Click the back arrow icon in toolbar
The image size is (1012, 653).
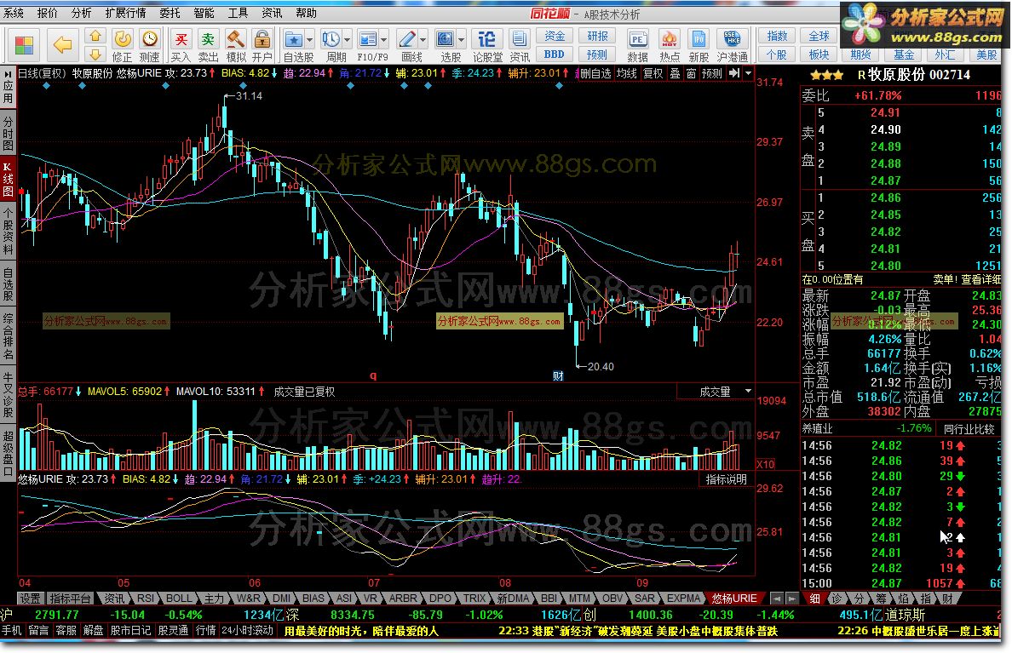pyautogui.click(x=62, y=44)
